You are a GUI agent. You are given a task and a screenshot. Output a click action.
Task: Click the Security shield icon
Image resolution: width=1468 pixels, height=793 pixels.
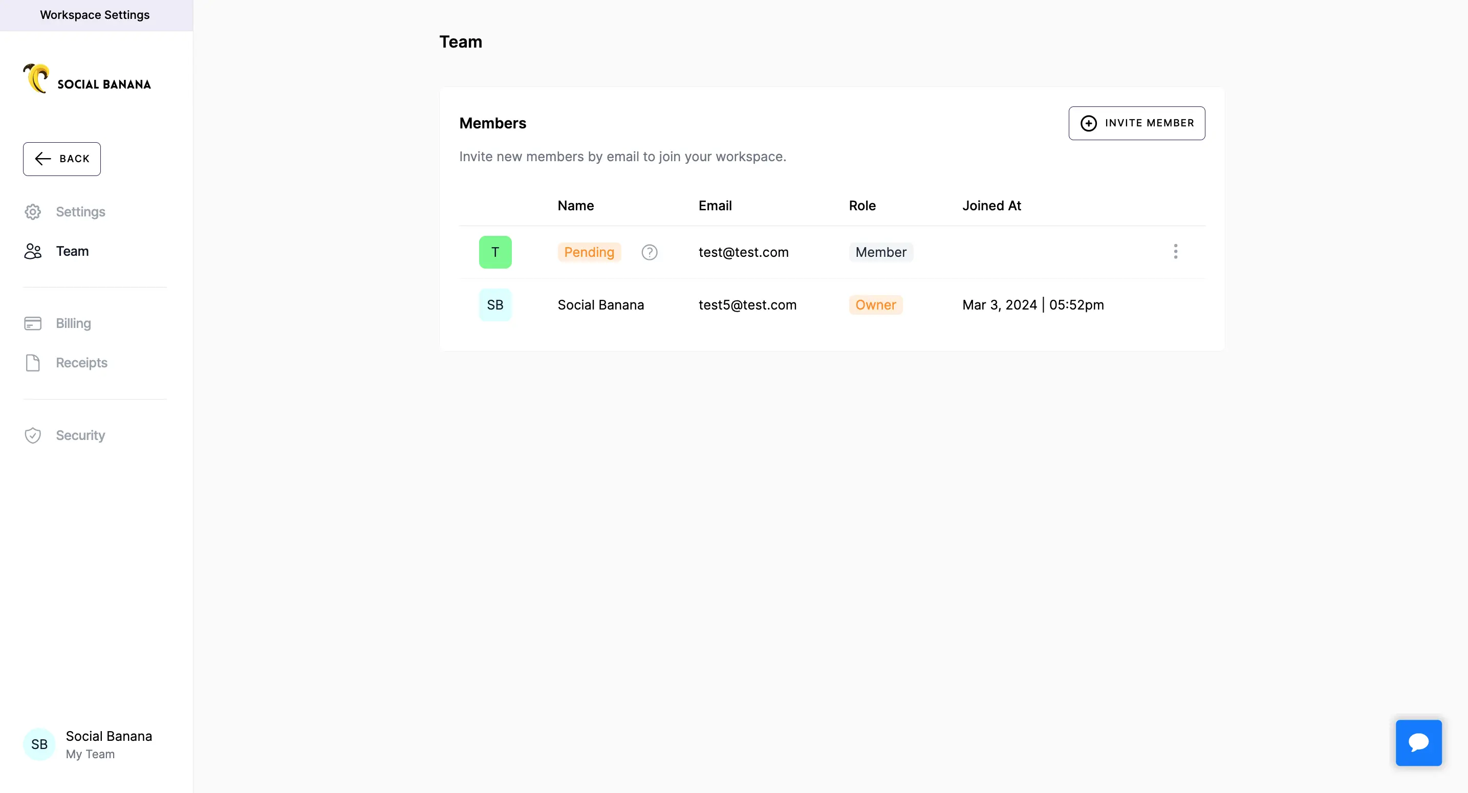(x=32, y=435)
